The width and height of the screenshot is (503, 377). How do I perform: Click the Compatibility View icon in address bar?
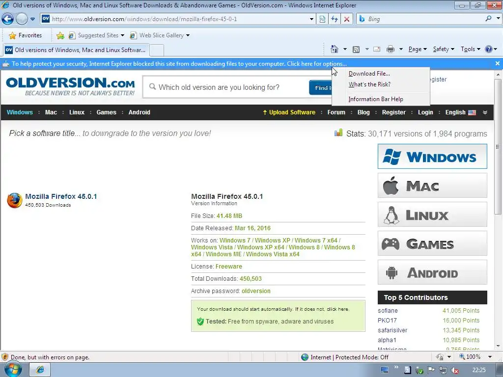(x=322, y=19)
